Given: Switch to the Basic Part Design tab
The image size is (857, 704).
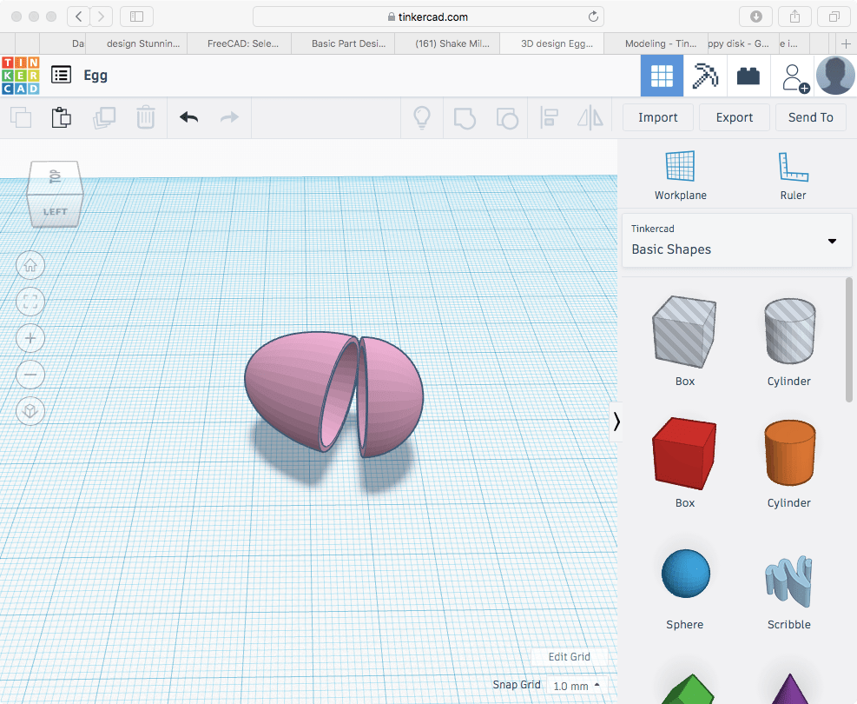Looking at the screenshot, I should click(x=347, y=43).
